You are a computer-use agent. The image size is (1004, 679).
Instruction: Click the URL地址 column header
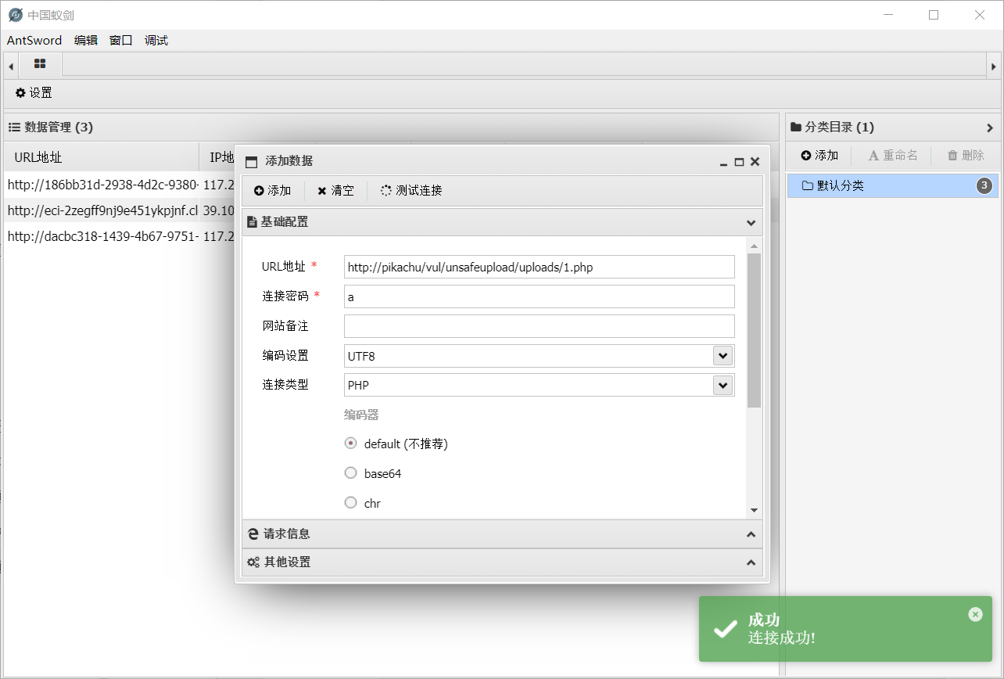(x=102, y=157)
